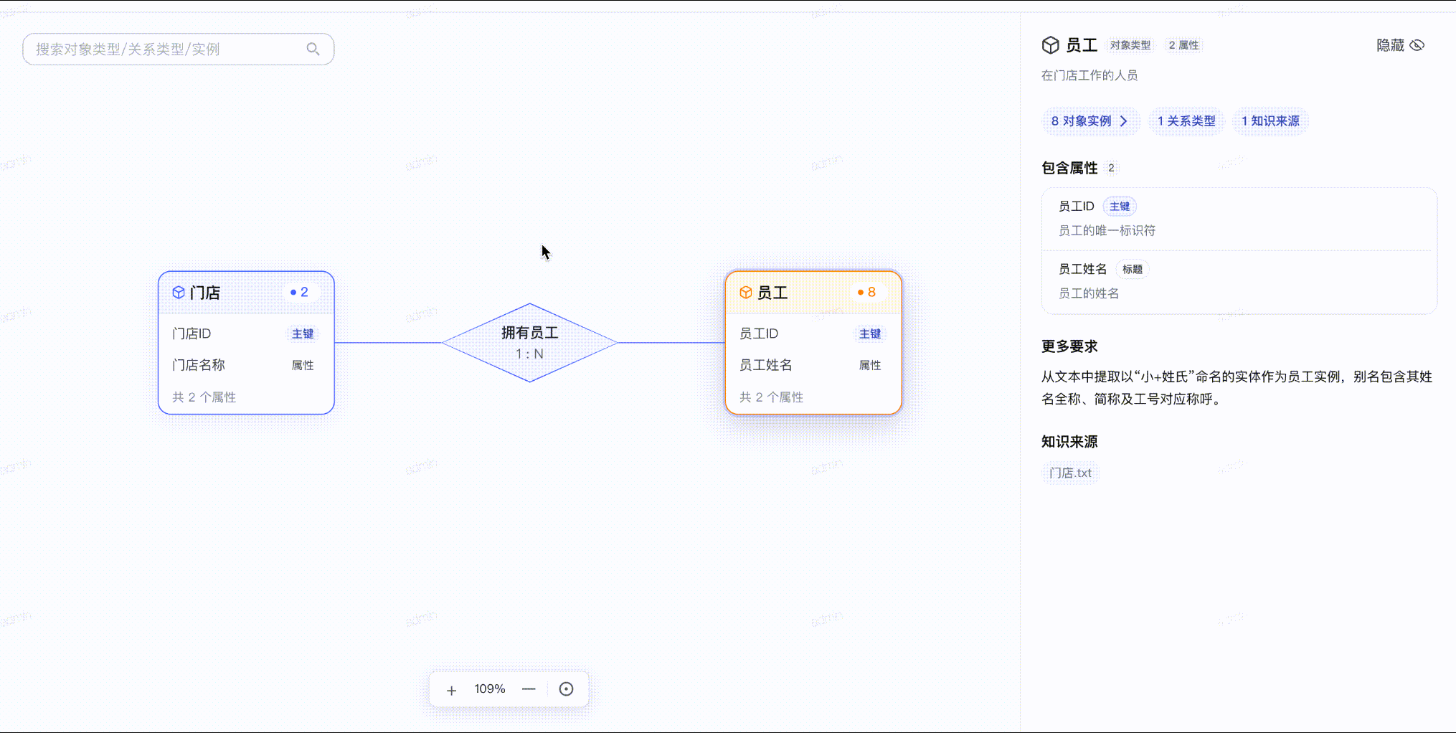
Task: Click the 包含属性 section heading
Action: [x=1069, y=168]
